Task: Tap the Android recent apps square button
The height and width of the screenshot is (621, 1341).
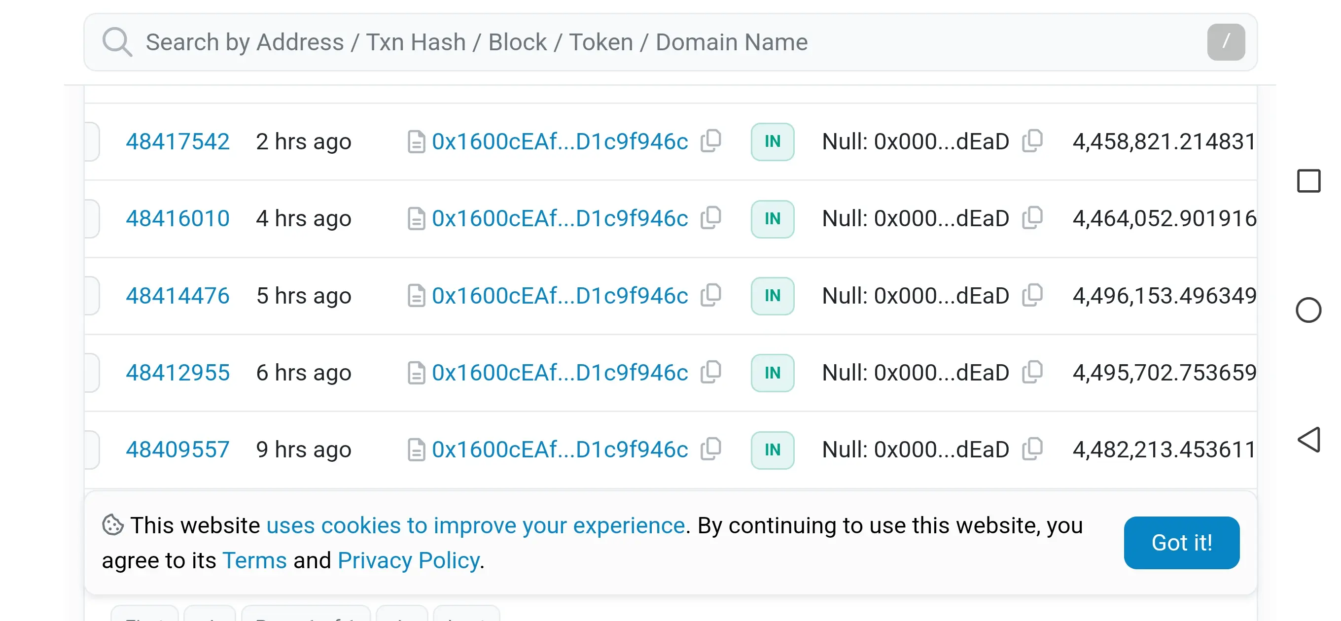Action: [1308, 181]
